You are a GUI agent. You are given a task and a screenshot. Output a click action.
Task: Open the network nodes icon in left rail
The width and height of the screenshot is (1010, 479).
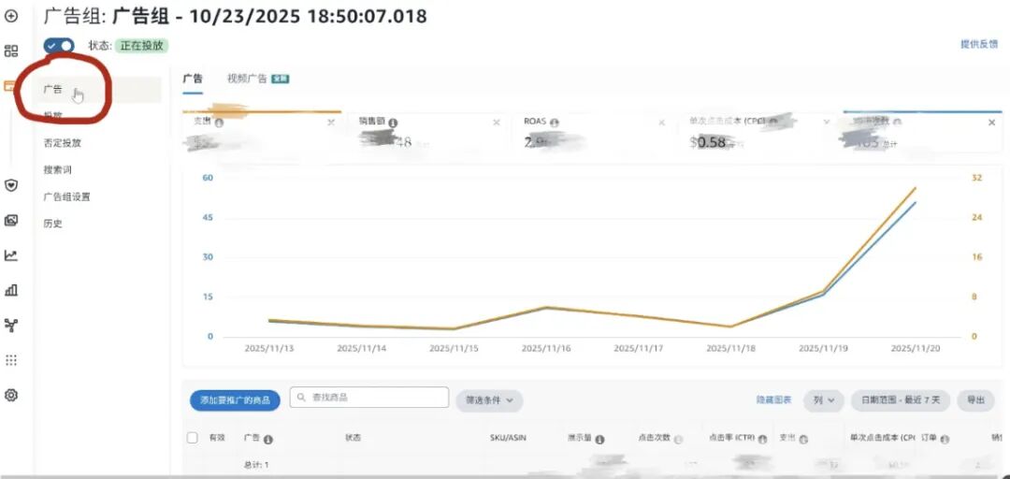pyautogui.click(x=11, y=325)
